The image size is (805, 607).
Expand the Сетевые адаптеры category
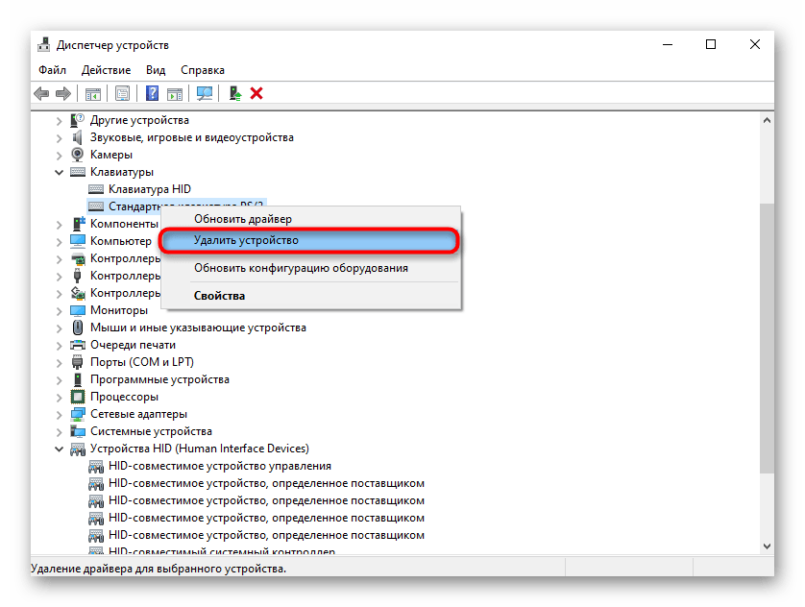coord(60,413)
